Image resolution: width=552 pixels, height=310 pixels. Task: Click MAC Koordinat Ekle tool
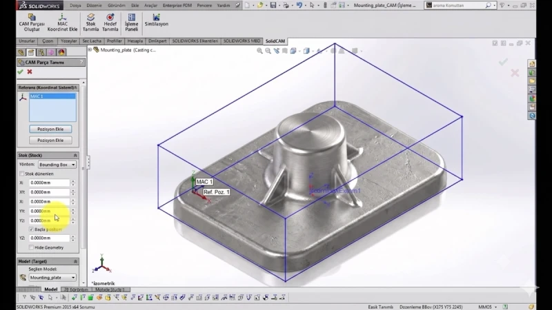[x=62, y=23]
